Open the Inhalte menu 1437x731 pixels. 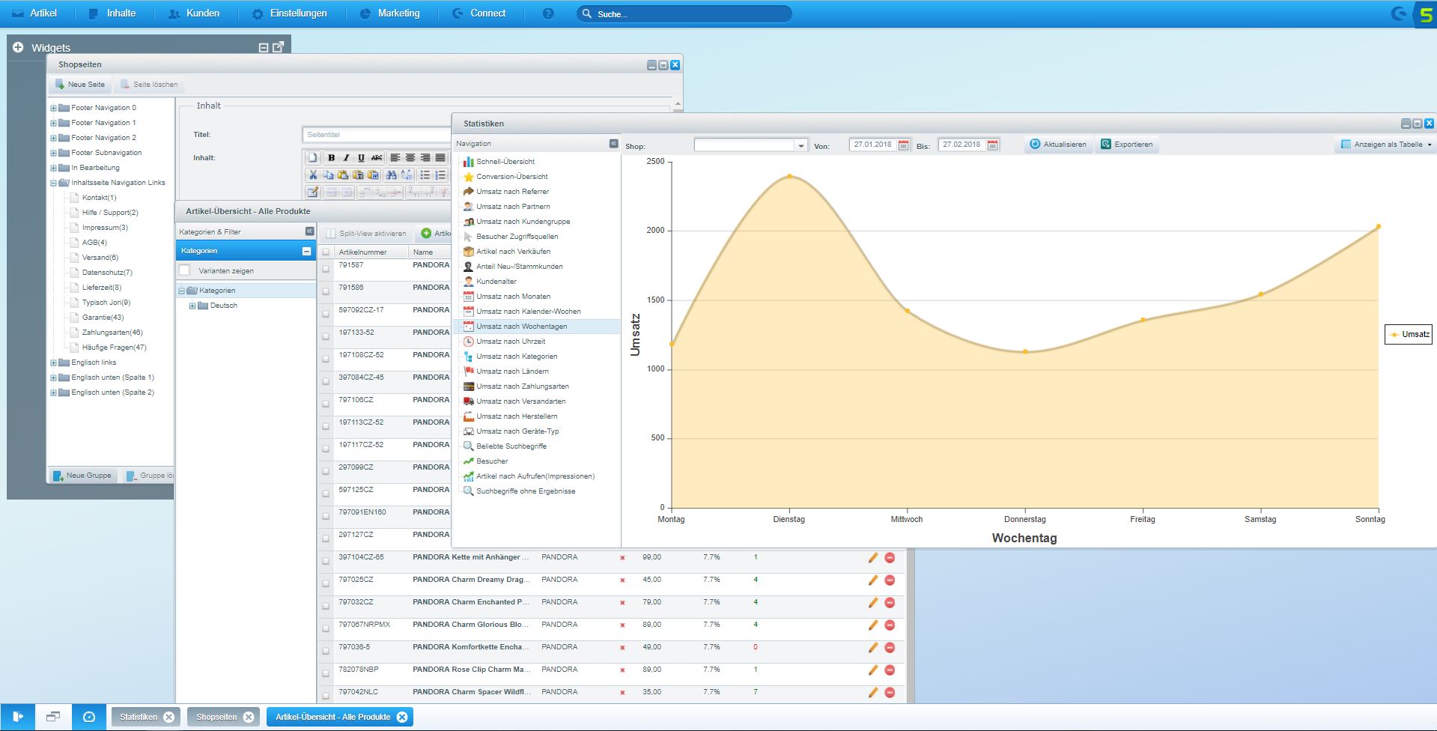pyautogui.click(x=112, y=13)
